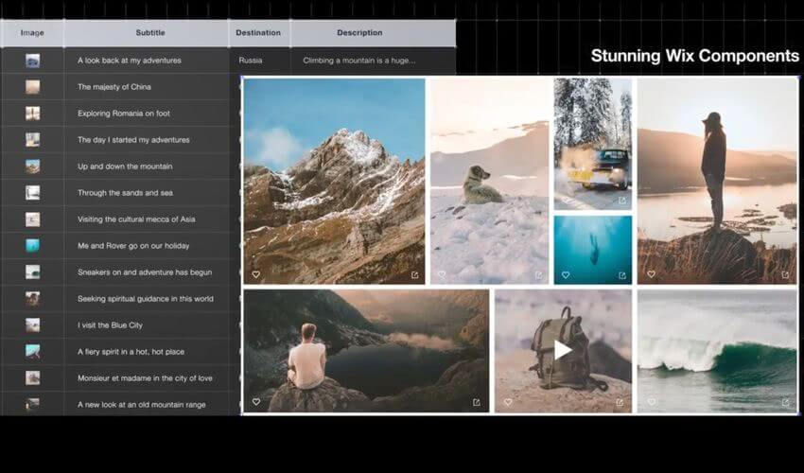This screenshot has width=804, height=473.
Task: Share the man sitting by lake photo
Action: point(477,402)
